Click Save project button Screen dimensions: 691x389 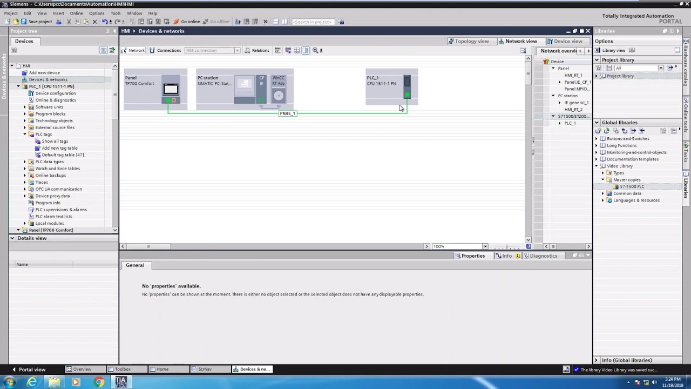pyautogui.click(x=37, y=22)
